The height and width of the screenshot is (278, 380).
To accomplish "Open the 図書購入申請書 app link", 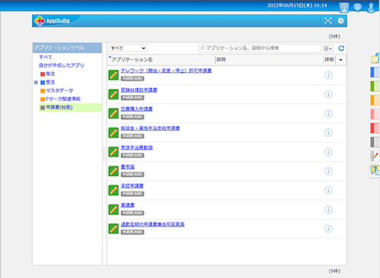I will 137,109.
